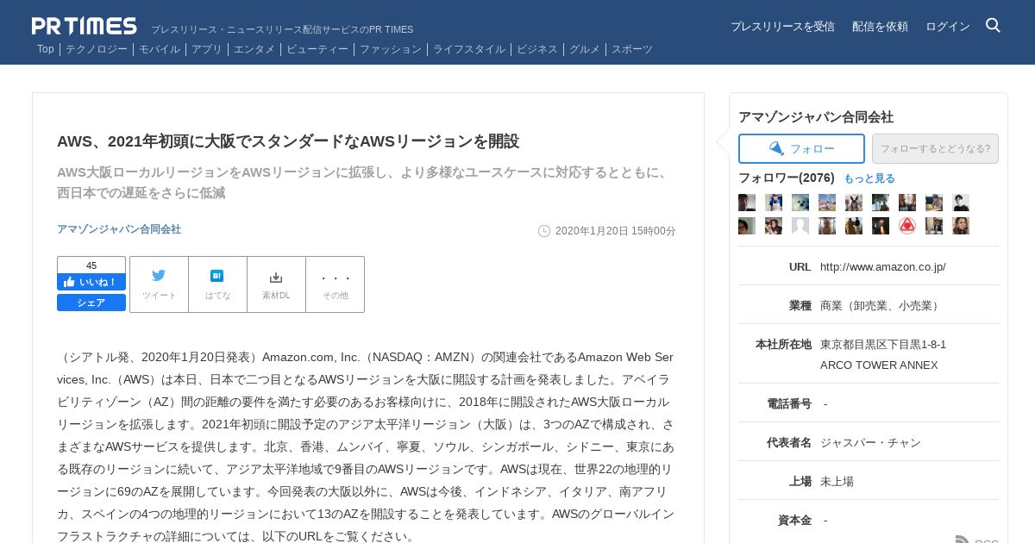Open the アプリ category
1035x543 pixels.
[x=207, y=49]
